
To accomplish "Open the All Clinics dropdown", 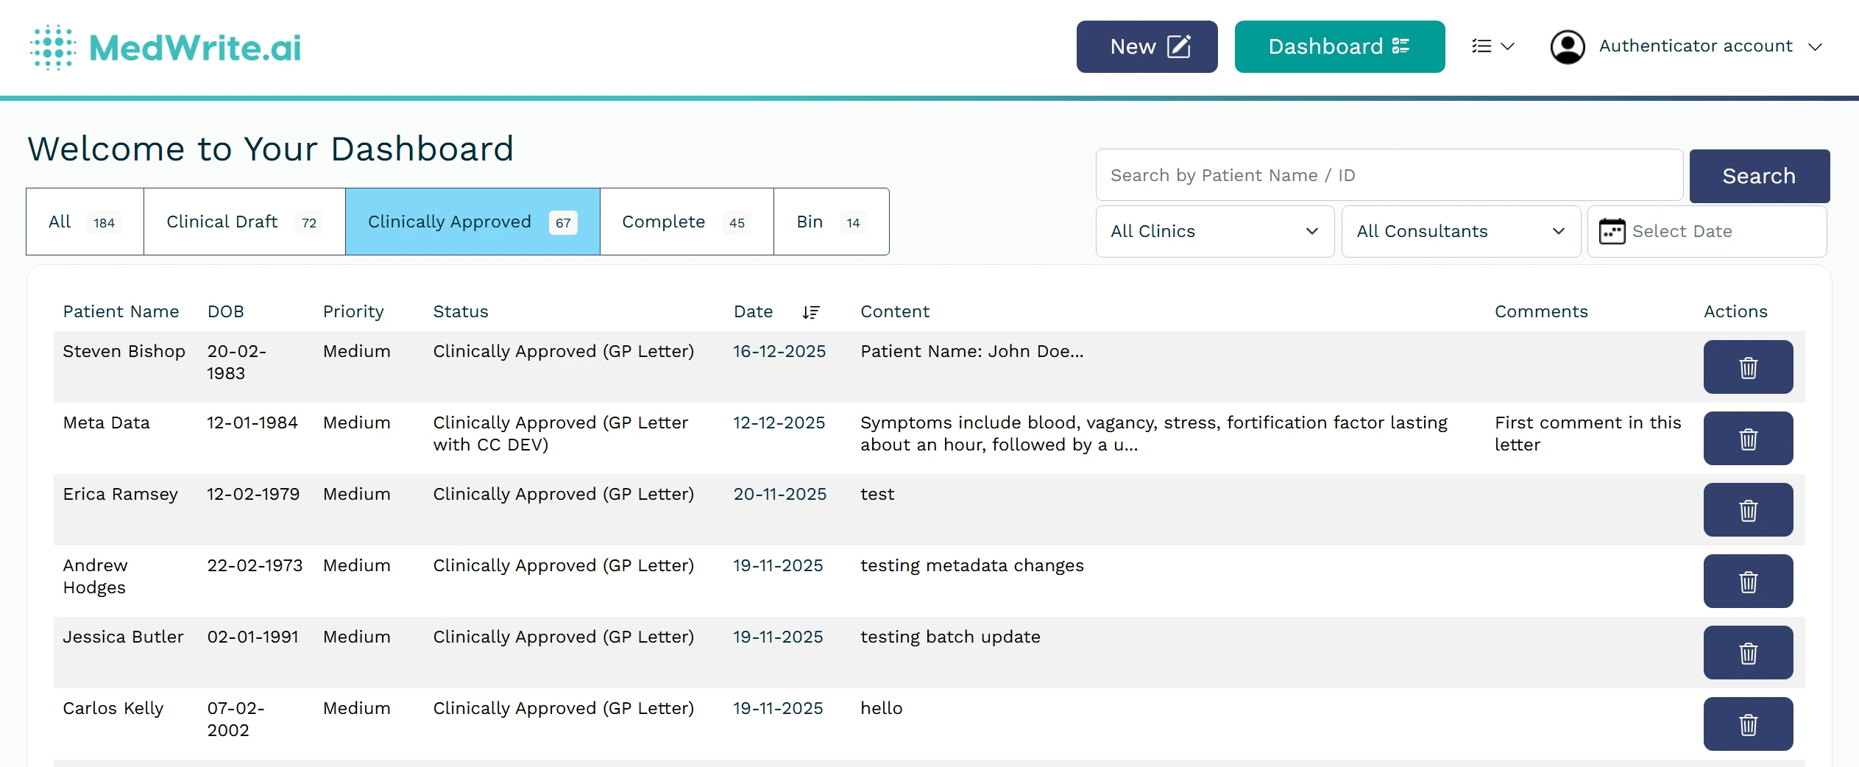I will click(x=1214, y=230).
